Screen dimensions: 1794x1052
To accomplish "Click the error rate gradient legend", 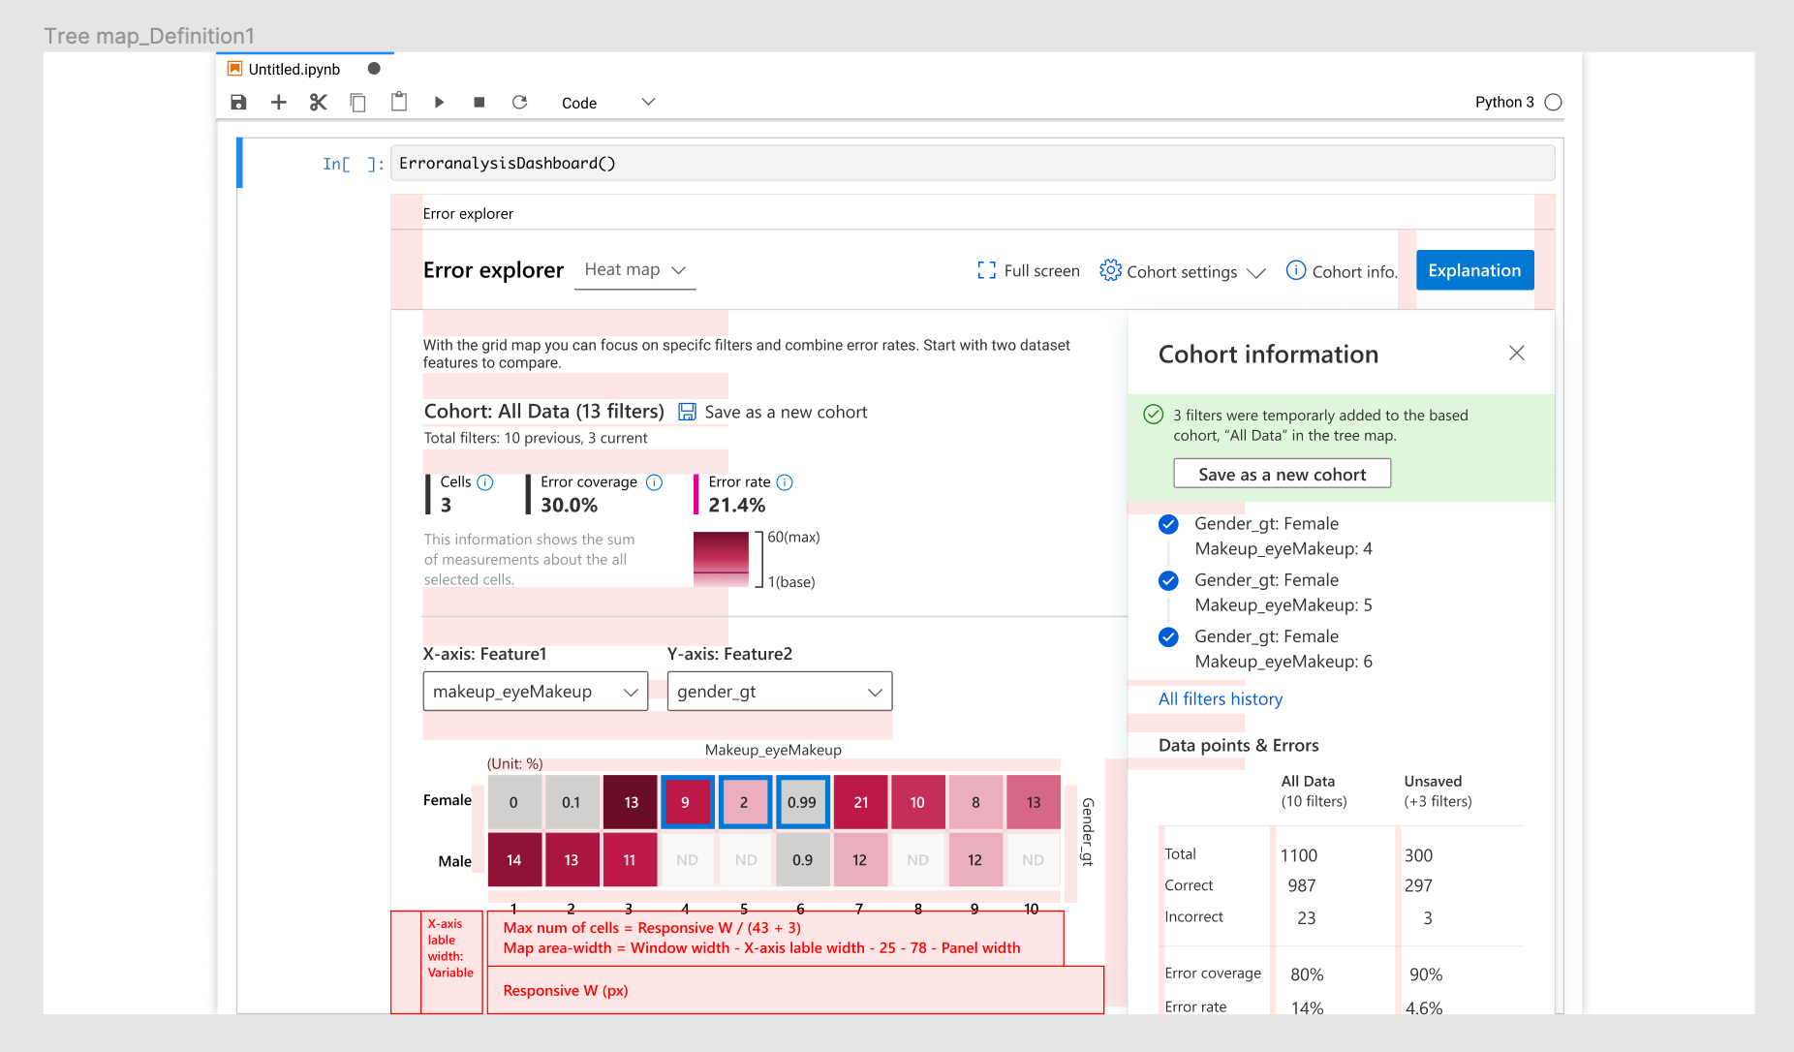I will click(x=721, y=559).
